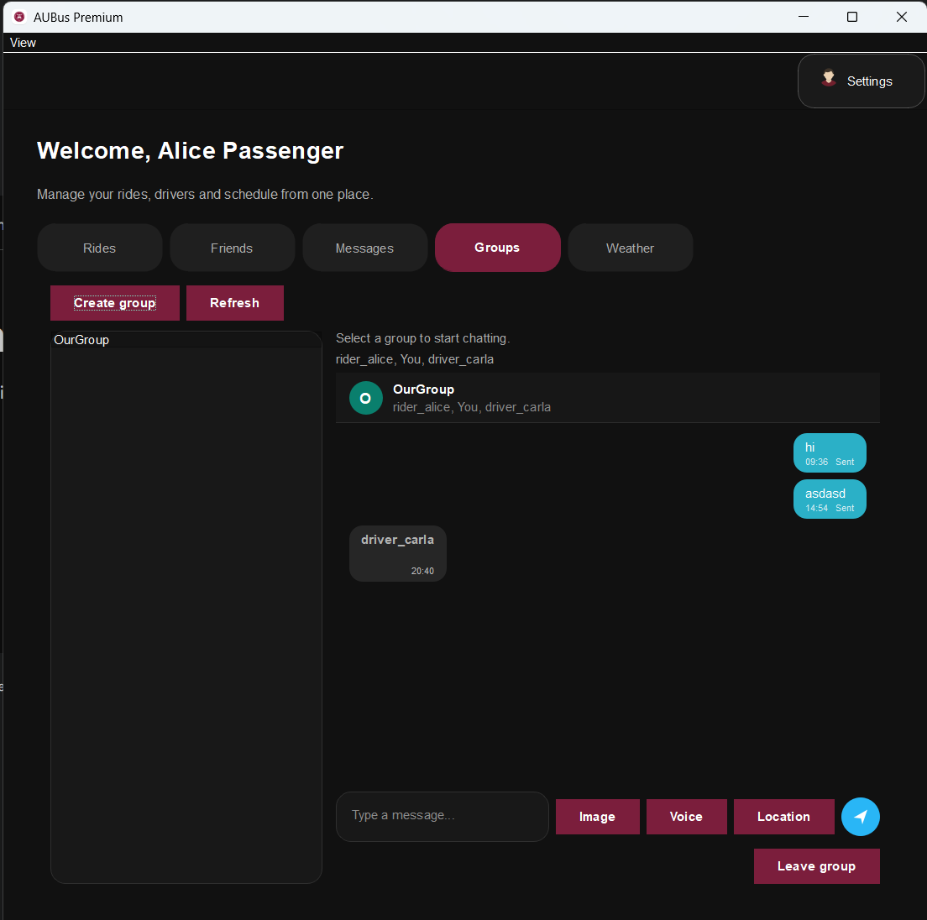Select OurGroup in the groups list

coord(186,340)
